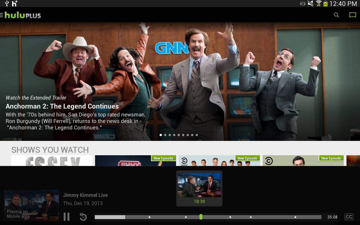Pause Jimmy Kimmel Live playback

(x=67, y=217)
